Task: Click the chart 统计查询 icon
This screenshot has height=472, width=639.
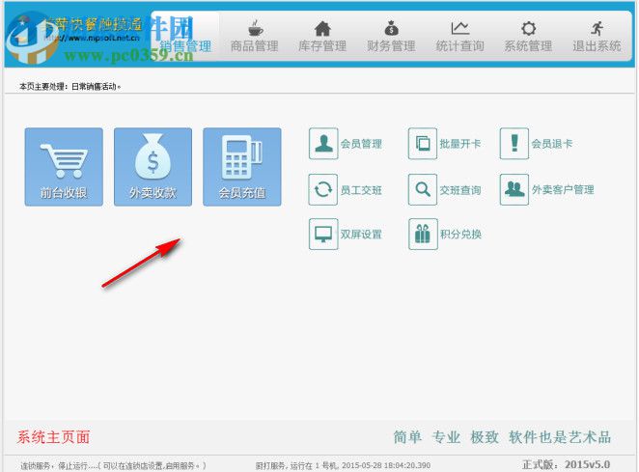Action: click(460, 28)
